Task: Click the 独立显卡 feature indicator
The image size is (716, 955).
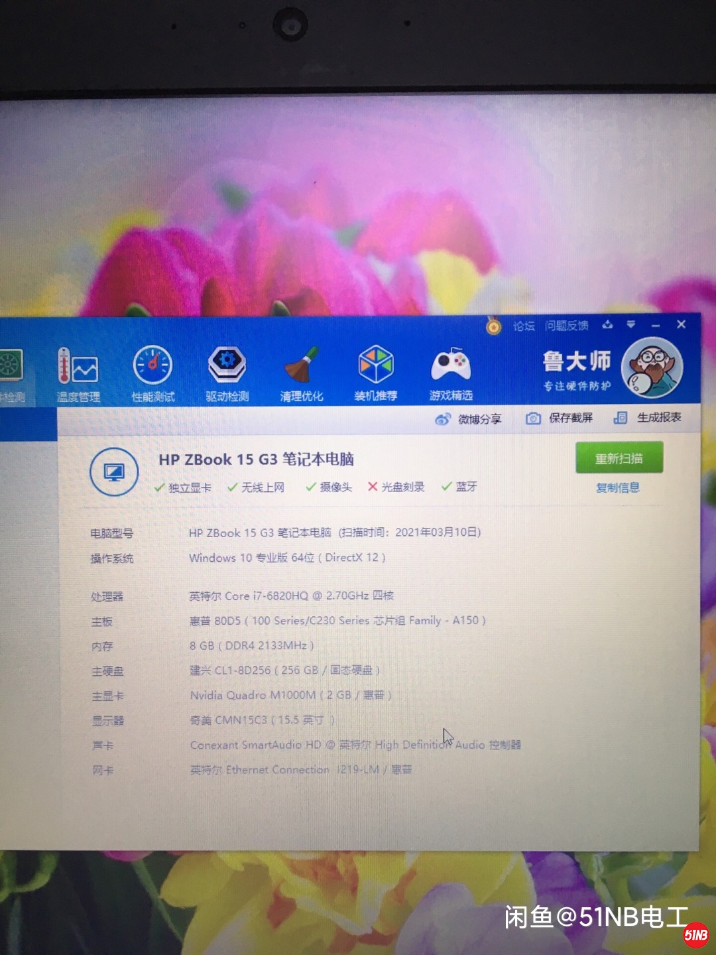Action: (x=183, y=487)
